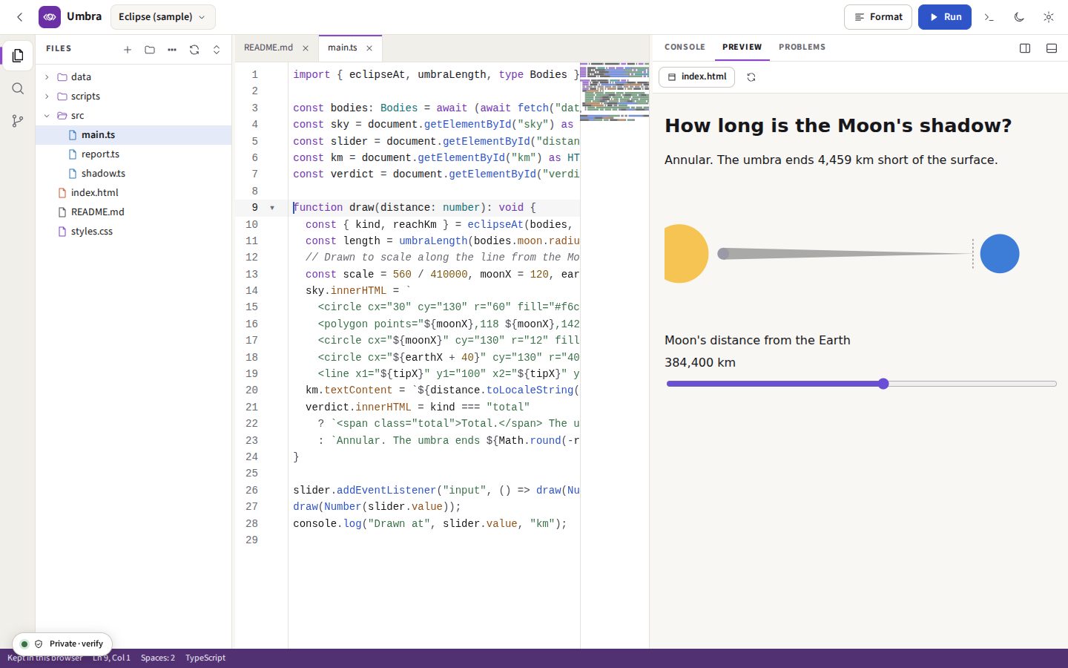Click the yellow Sun circle in preview
Screen dimensions: 1068x668
tap(686, 254)
